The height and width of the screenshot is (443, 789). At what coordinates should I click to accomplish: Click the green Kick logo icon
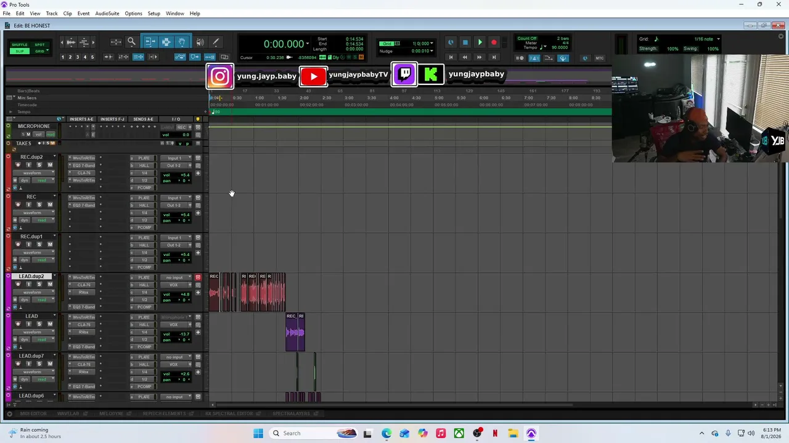(x=431, y=74)
